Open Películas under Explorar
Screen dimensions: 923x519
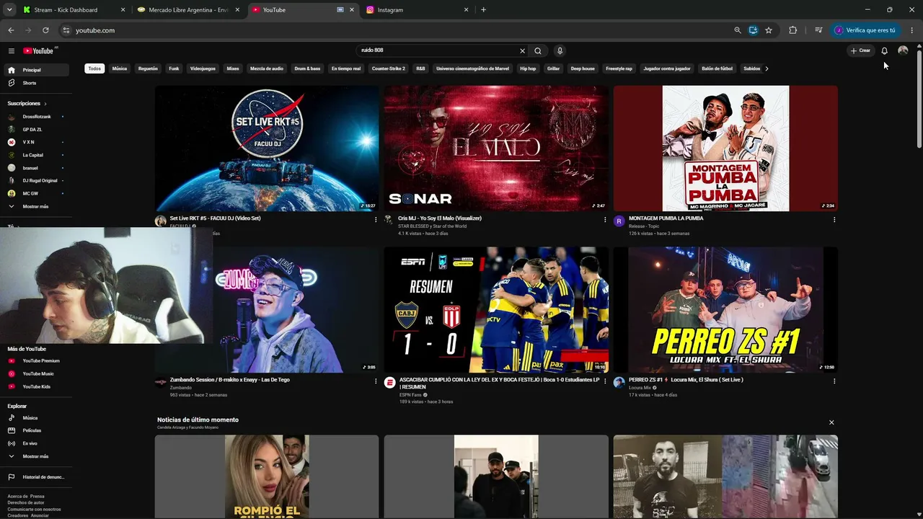click(x=37, y=430)
